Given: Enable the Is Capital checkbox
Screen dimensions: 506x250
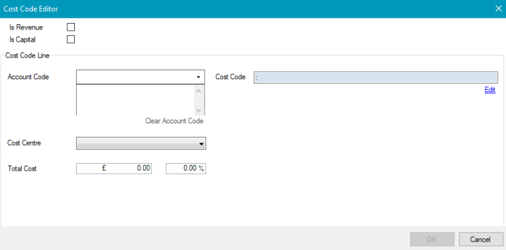Looking at the screenshot, I should tap(70, 40).
